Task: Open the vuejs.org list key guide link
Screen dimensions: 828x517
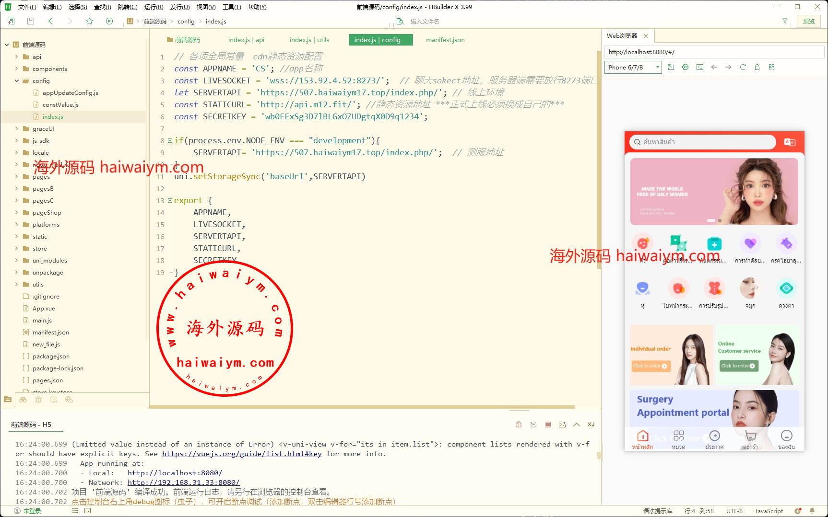Action: (242, 454)
